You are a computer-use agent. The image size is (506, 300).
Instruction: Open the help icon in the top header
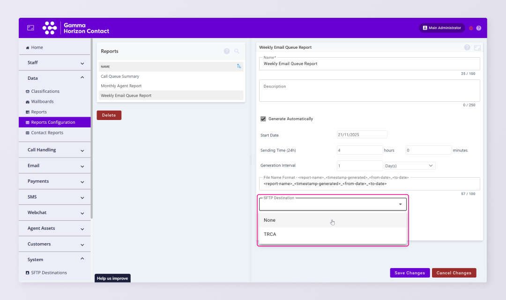[x=479, y=28]
